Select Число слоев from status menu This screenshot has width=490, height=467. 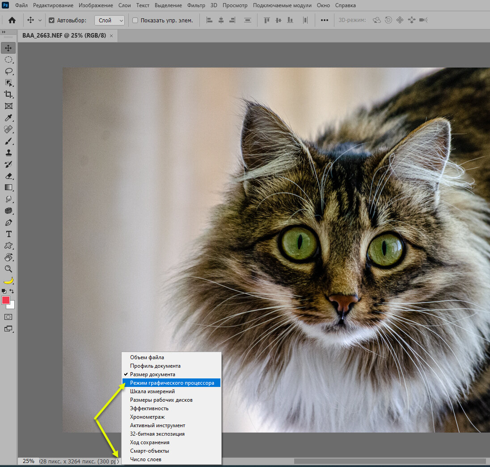click(x=146, y=459)
